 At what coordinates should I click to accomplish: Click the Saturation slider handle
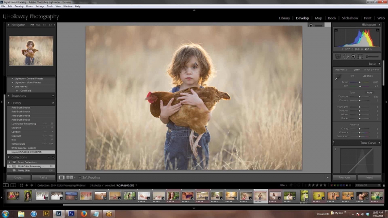(359, 136)
